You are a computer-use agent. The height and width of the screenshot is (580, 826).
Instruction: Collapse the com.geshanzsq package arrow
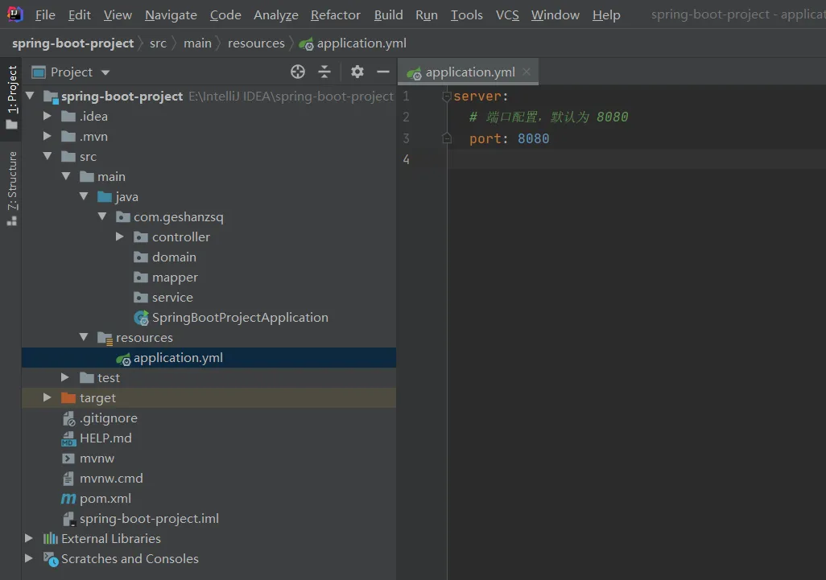click(102, 216)
